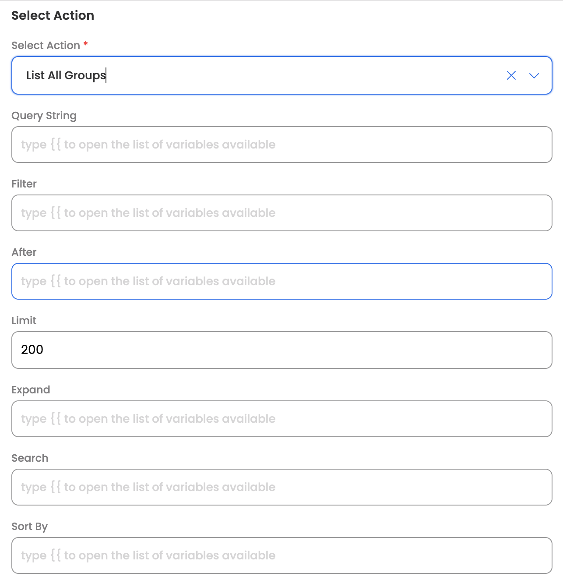Focus the Sort By input field

point(281,555)
